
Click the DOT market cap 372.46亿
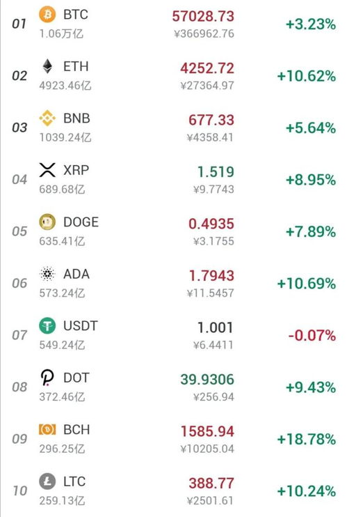[62, 396]
